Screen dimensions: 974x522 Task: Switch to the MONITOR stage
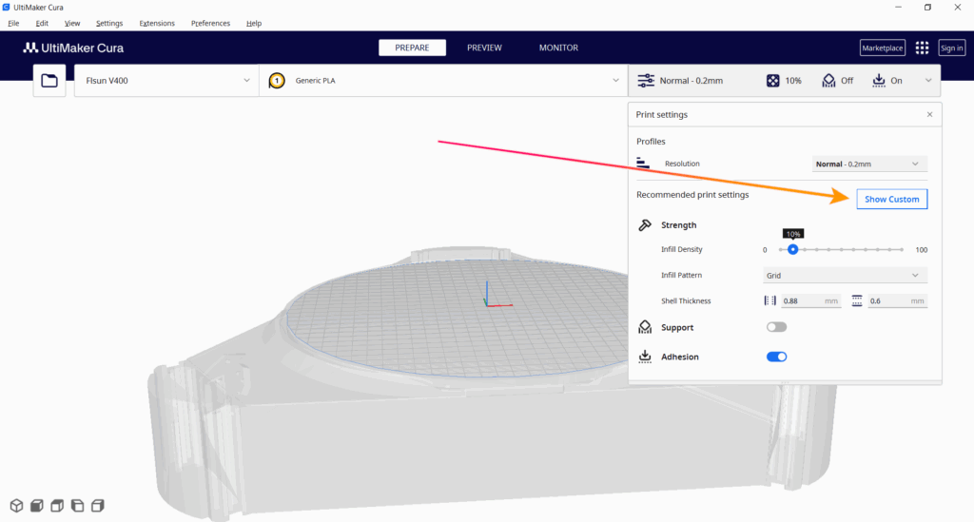pos(558,48)
